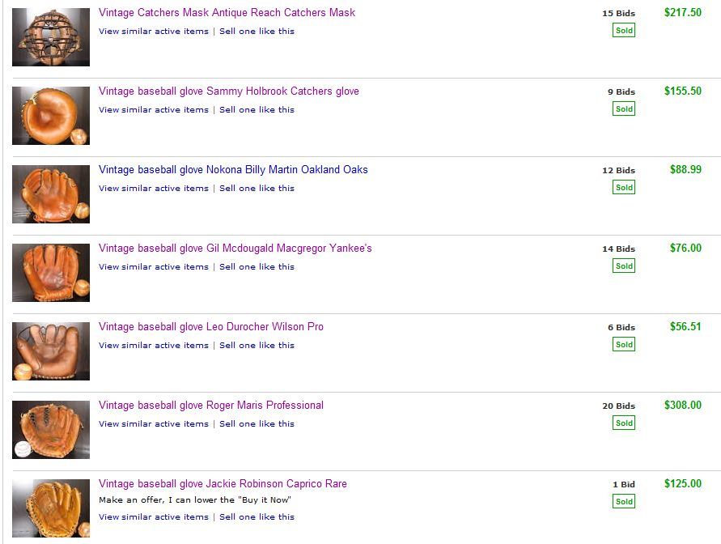
Task: View similar active items for Catchers Mask
Action: 154,32
